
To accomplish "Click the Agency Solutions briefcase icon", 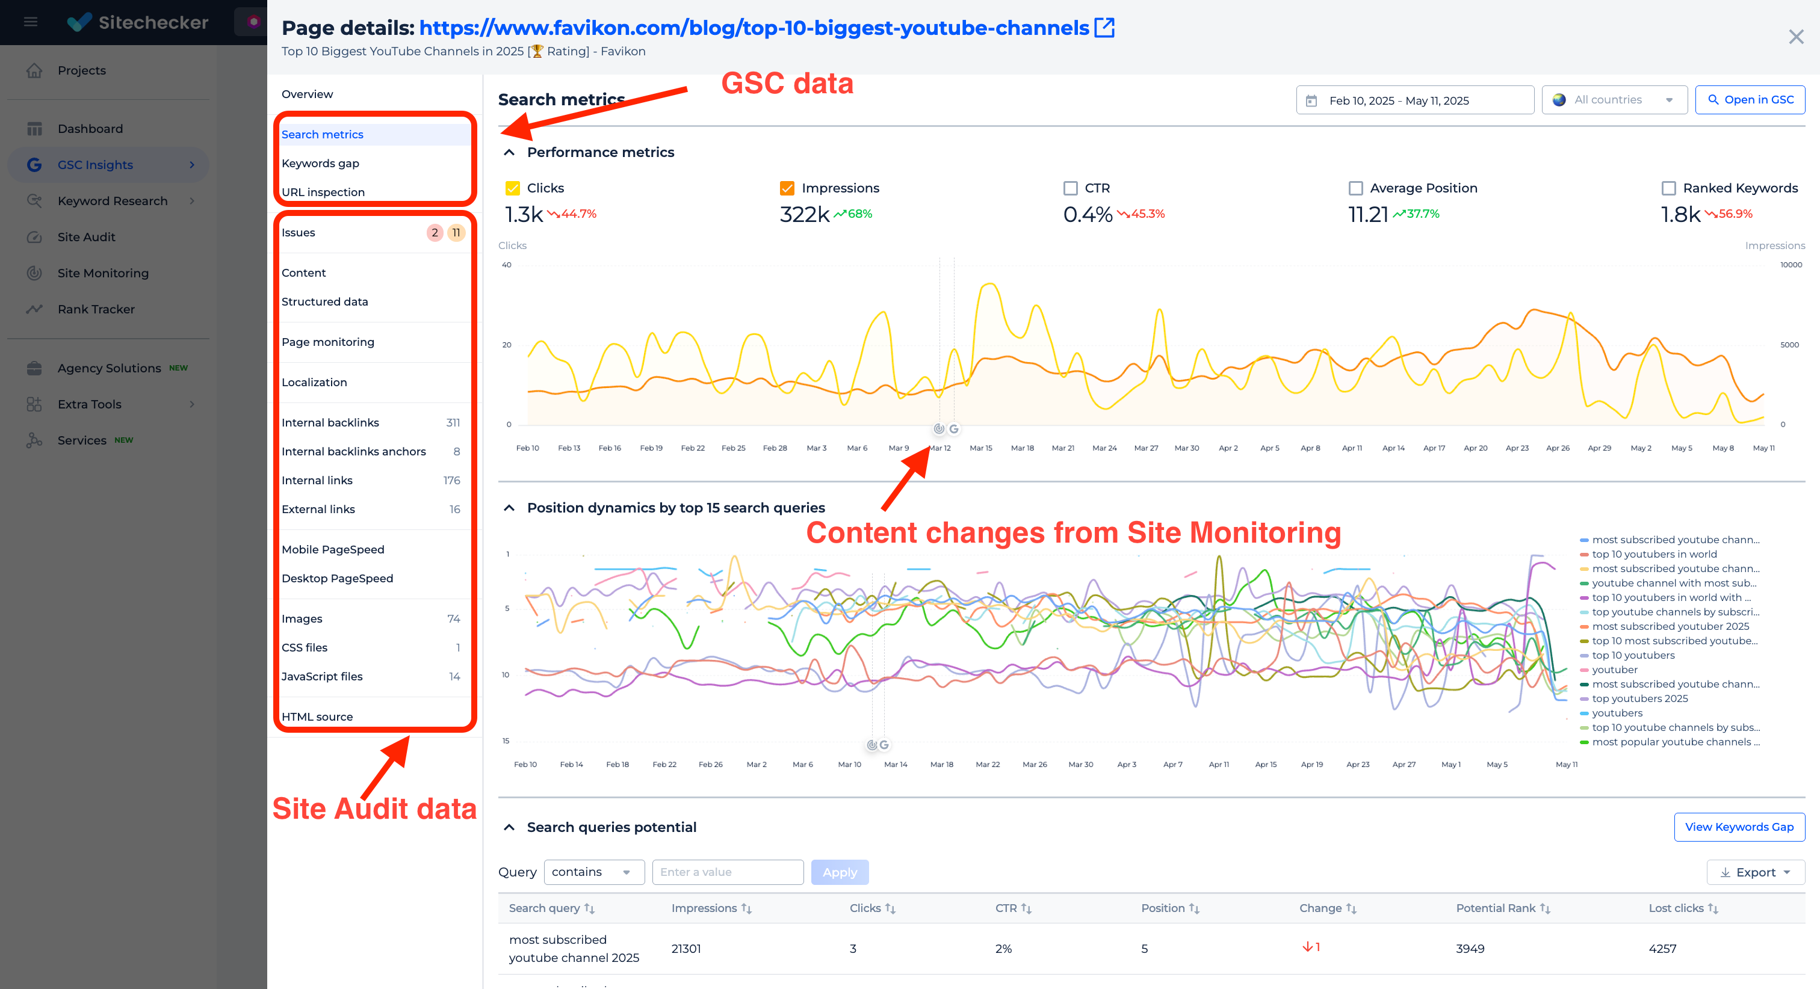I will click(34, 368).
